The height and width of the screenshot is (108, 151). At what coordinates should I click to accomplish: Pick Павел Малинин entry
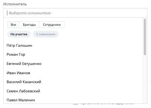[x=73, y=100]
